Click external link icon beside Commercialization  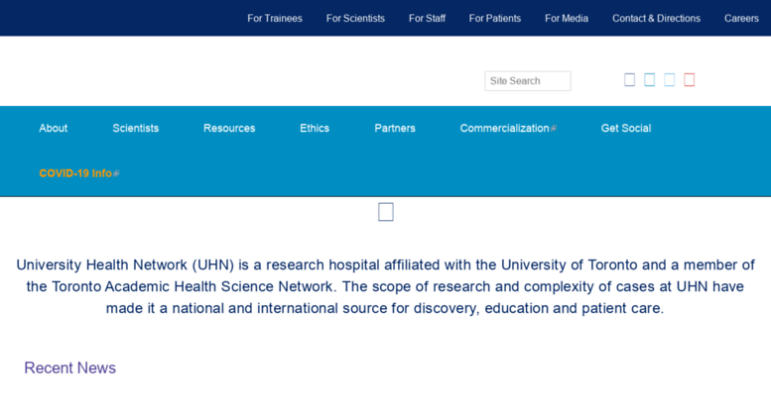pos(554,128)
